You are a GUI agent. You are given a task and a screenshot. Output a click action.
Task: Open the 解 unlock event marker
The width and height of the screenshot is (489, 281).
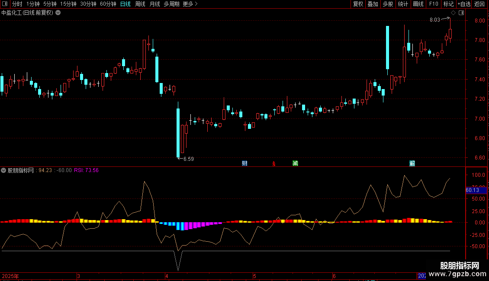coord(412,163)
